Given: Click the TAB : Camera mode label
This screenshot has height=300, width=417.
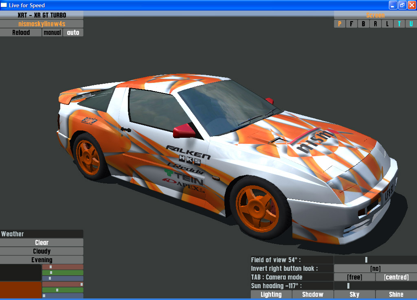Looking at the screenshot, I should [292, 277].
